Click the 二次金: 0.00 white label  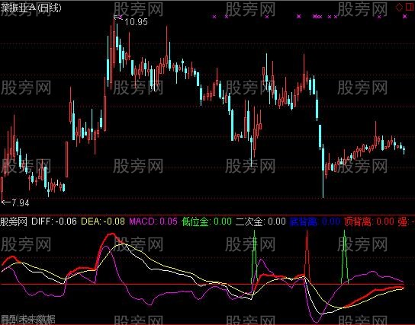261,221
